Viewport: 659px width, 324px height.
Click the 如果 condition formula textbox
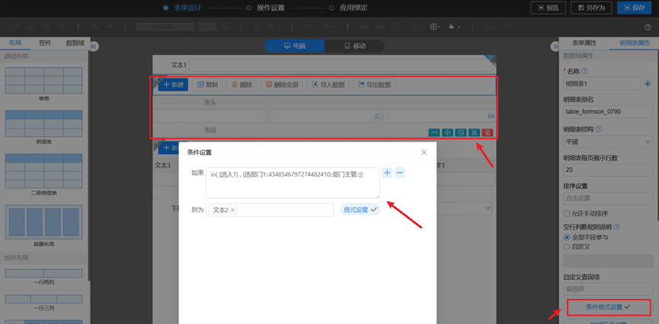click(x=293, y=183)
